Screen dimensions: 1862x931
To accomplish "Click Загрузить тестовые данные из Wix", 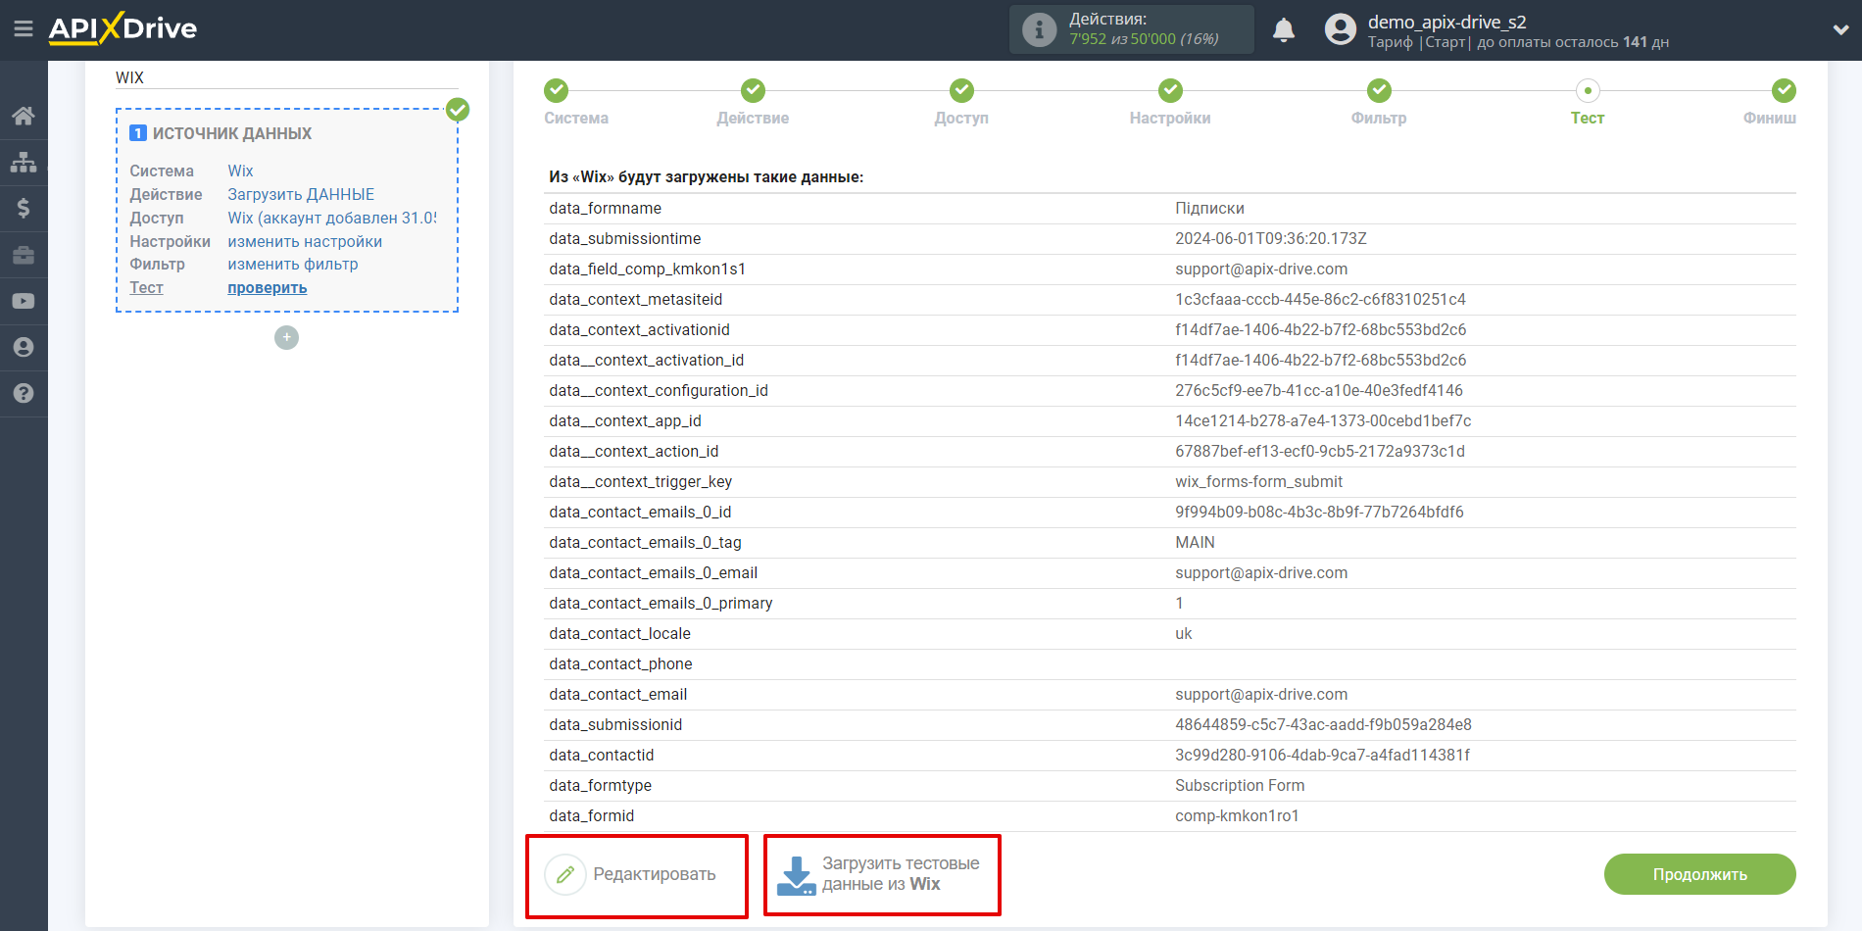I will tap(880, 874).
